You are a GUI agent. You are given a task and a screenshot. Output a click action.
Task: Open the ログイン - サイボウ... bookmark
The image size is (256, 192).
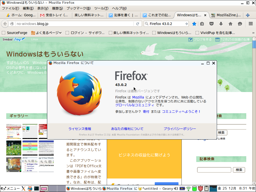pyautogui.click(x=85, y=33)
